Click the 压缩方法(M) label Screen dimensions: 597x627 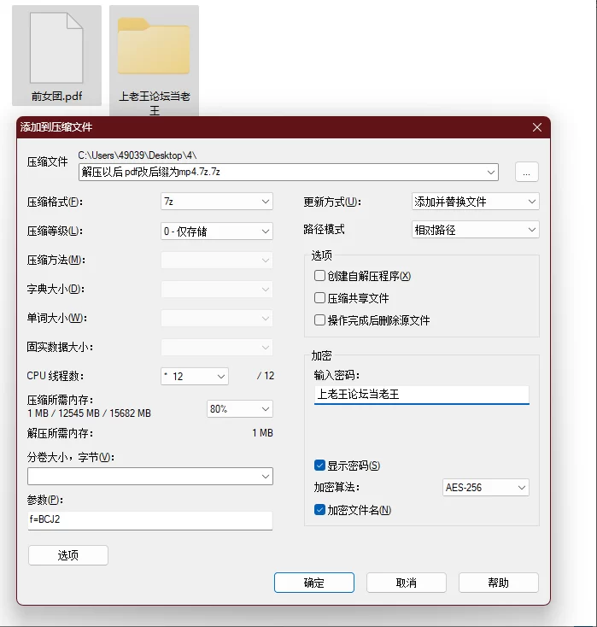(56, 261)
